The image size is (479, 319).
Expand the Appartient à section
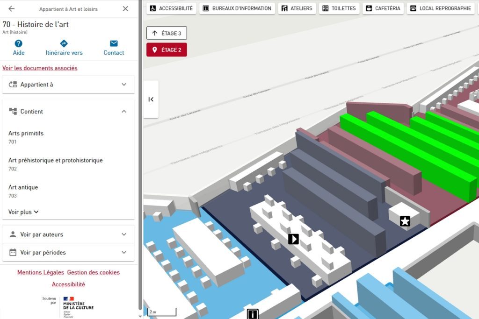pyautogui.click(x=68, y=85)
